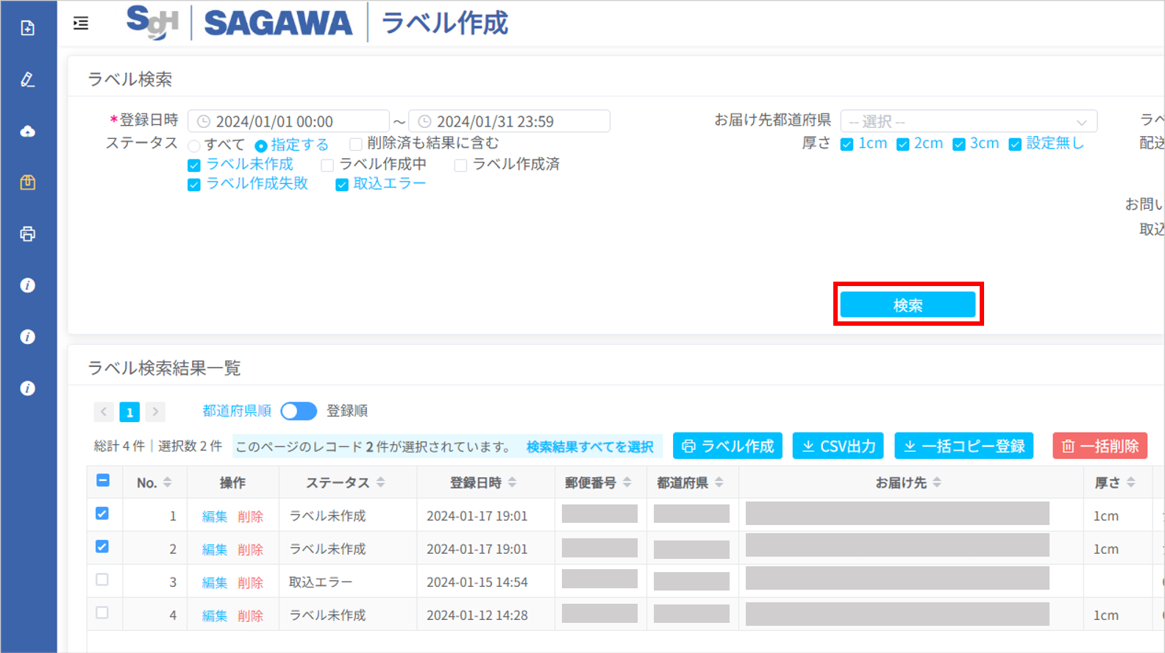The height and width of the screenshot is (653, 1165).
Task: Click 検索結果すべてを選択 link
Action: 590,447
